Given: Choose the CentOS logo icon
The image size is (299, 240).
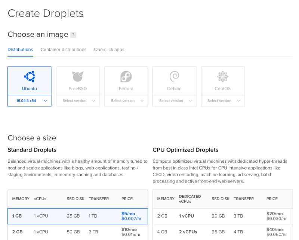Looking at the screenshot, I should pyautogui.click(x=223, y=77).
